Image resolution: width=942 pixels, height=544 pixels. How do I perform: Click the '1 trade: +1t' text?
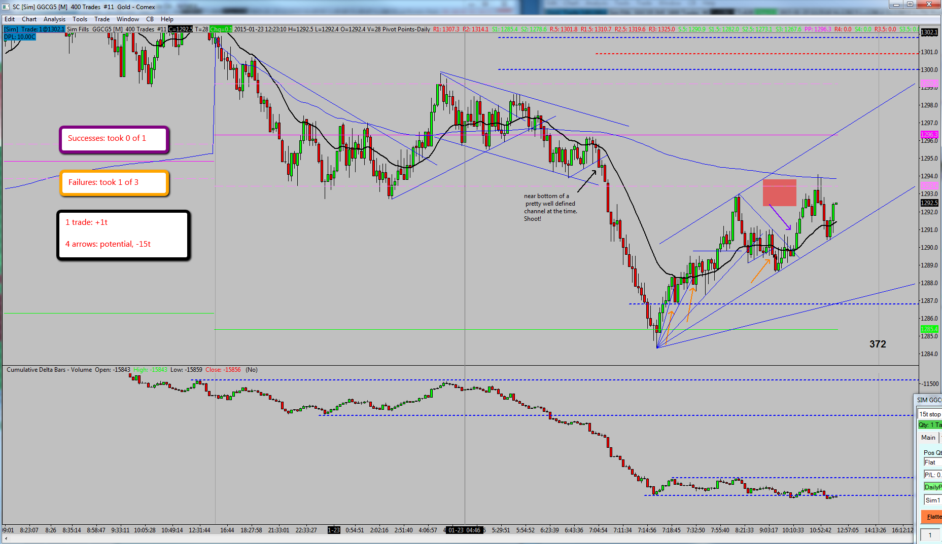(x=87, y=222)
